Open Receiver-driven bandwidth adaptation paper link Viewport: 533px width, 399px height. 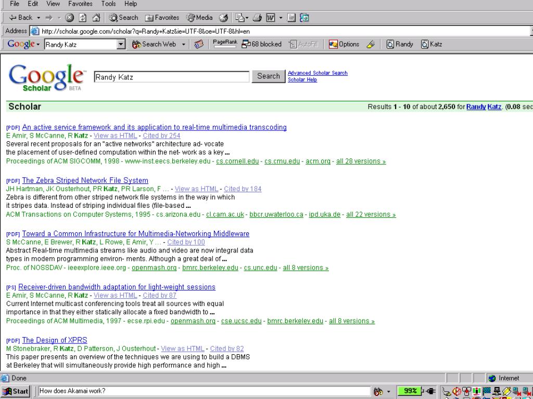117,287
